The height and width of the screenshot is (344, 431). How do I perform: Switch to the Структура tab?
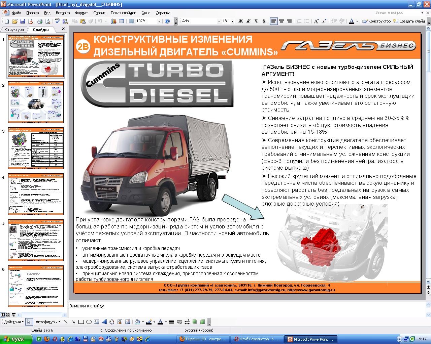[14, 30]
